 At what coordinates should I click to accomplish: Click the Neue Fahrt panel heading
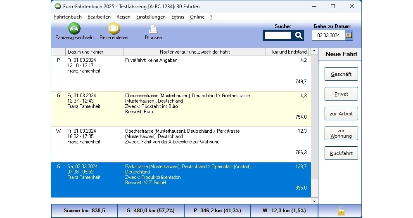[341, 54]
